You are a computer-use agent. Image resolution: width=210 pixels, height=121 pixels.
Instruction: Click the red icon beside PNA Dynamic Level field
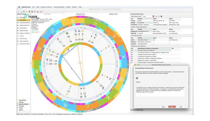pos(153,16)
